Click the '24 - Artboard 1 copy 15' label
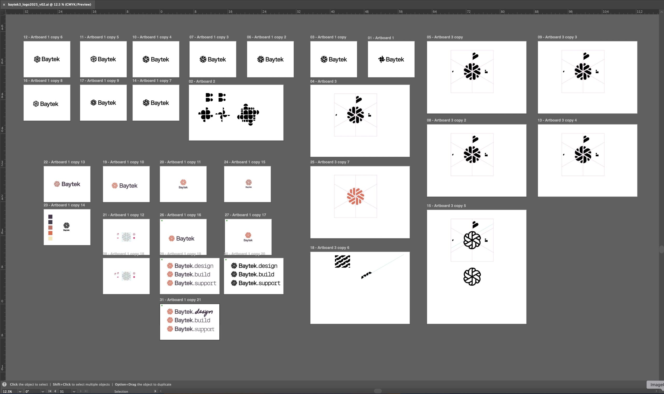 click(x=245, y=162)
